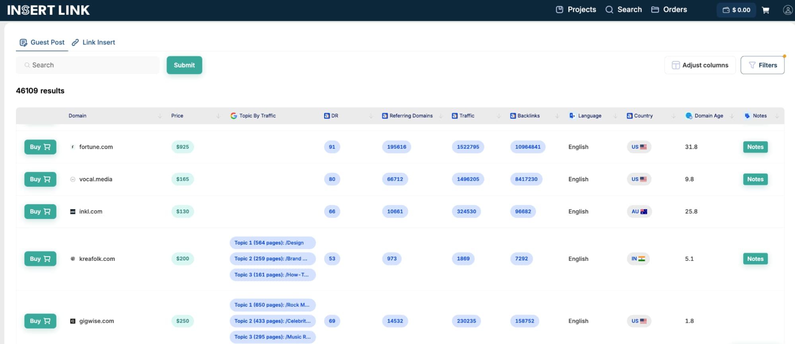Image resolution: width=795 pixels, height=344 pixels.
Task: Switch to the Guest Post tab
Action: [42, 42]
